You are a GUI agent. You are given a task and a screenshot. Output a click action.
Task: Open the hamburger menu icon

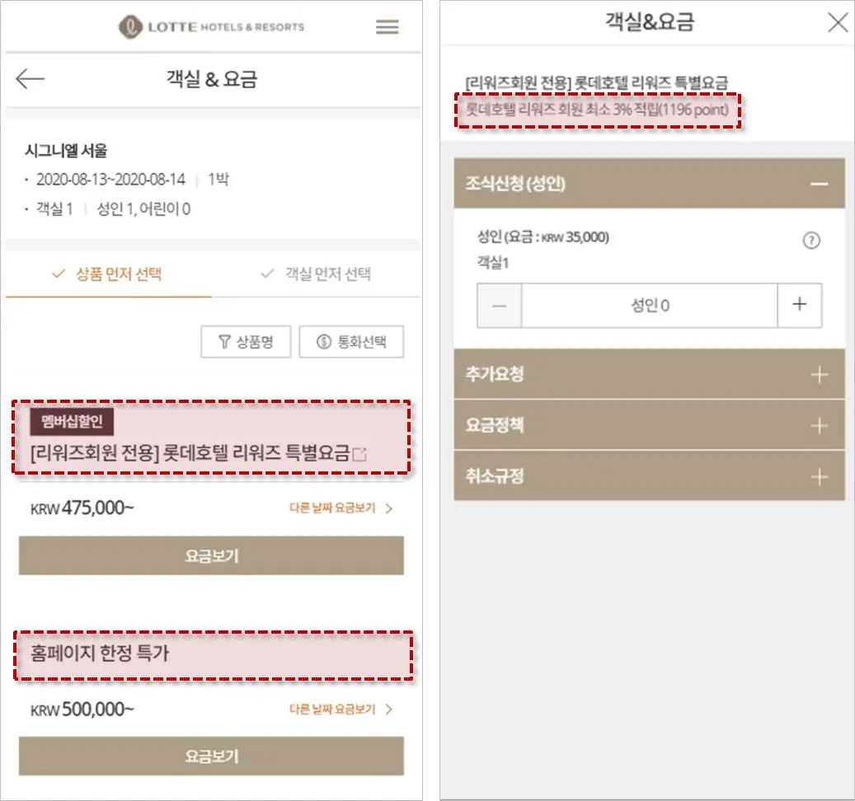388,26
